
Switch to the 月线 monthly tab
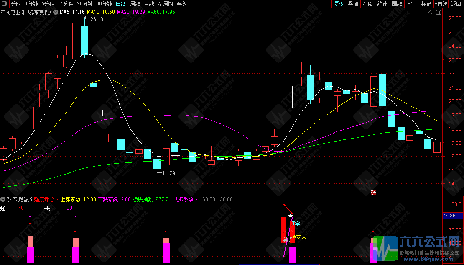[x=149, y=4]
